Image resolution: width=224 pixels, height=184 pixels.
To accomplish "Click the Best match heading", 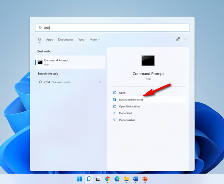I will click(x=45, y=51).
